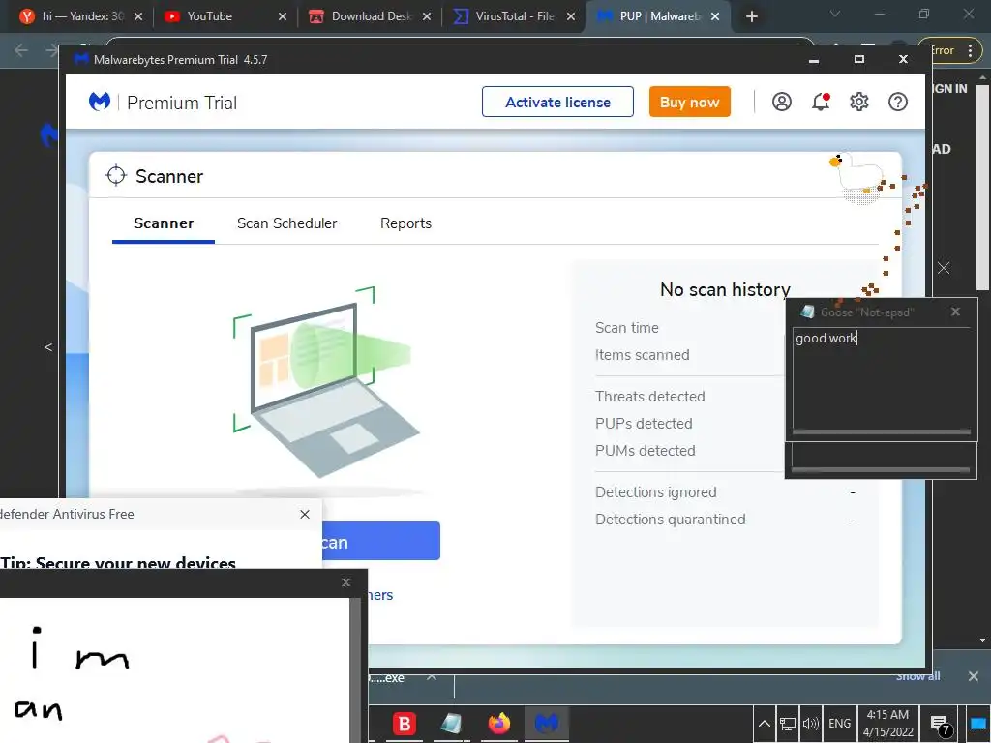Image resolution: width=991 pixels, height=743 pixels.
Task: Click the Malwarebytes logo beside Premium Trial
Action: (100, 102)
